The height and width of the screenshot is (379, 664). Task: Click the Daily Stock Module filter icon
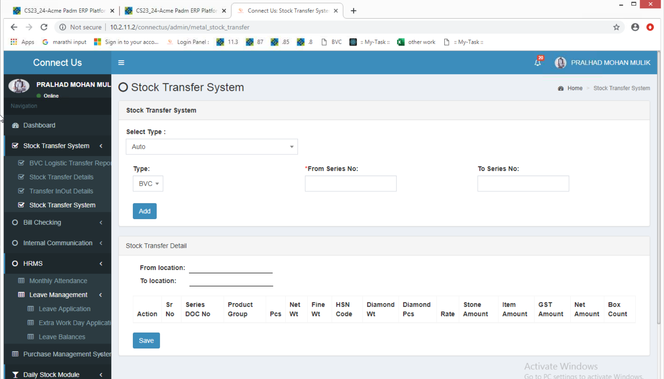coord(15,375)
